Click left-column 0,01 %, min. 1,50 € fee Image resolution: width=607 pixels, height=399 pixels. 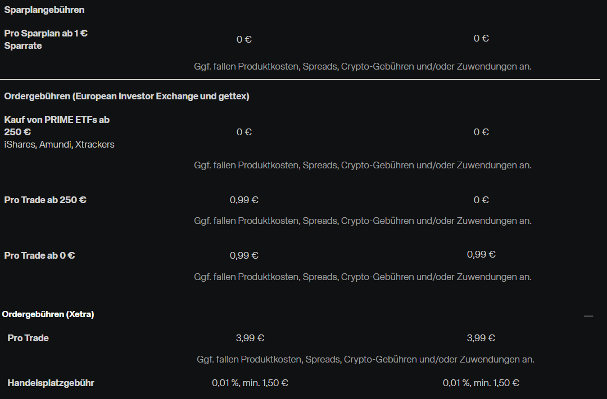(250, 383)
